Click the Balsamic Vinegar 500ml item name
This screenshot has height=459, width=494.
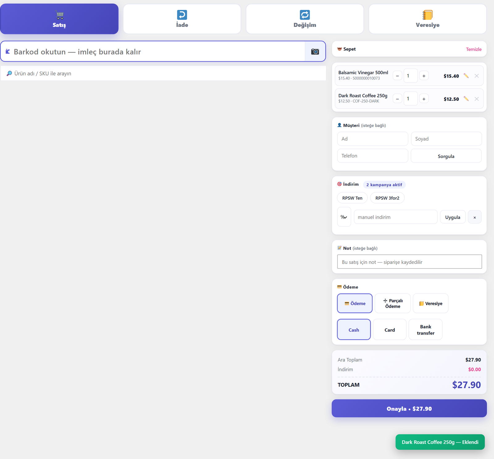pos(363,73)
